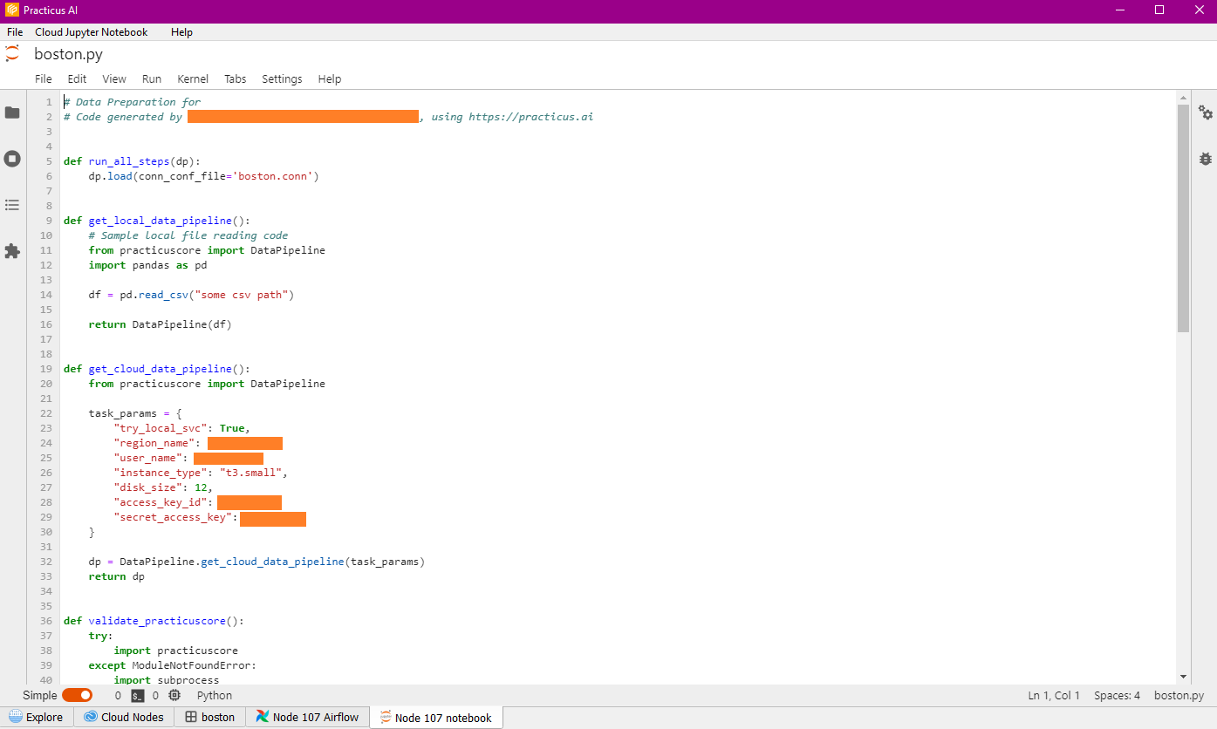
Task: Click the Spaces: 4 indentation setting
Action: pyautogui.click(x=1117, y=696)
